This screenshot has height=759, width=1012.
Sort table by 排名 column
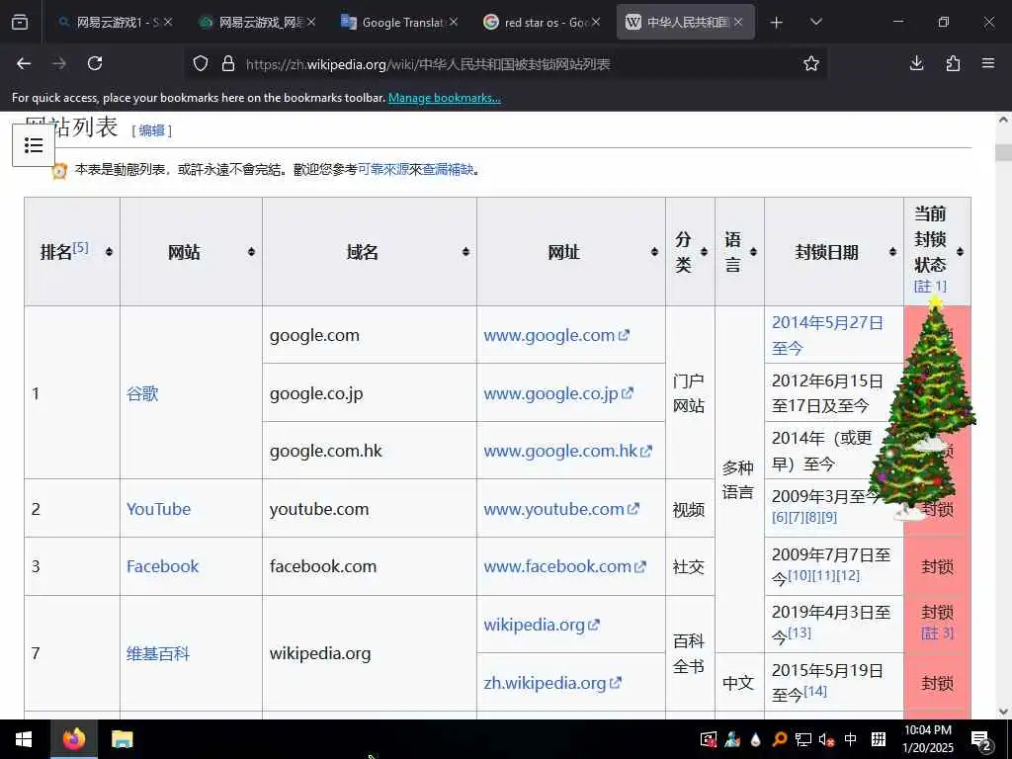(x=109, y=252)
